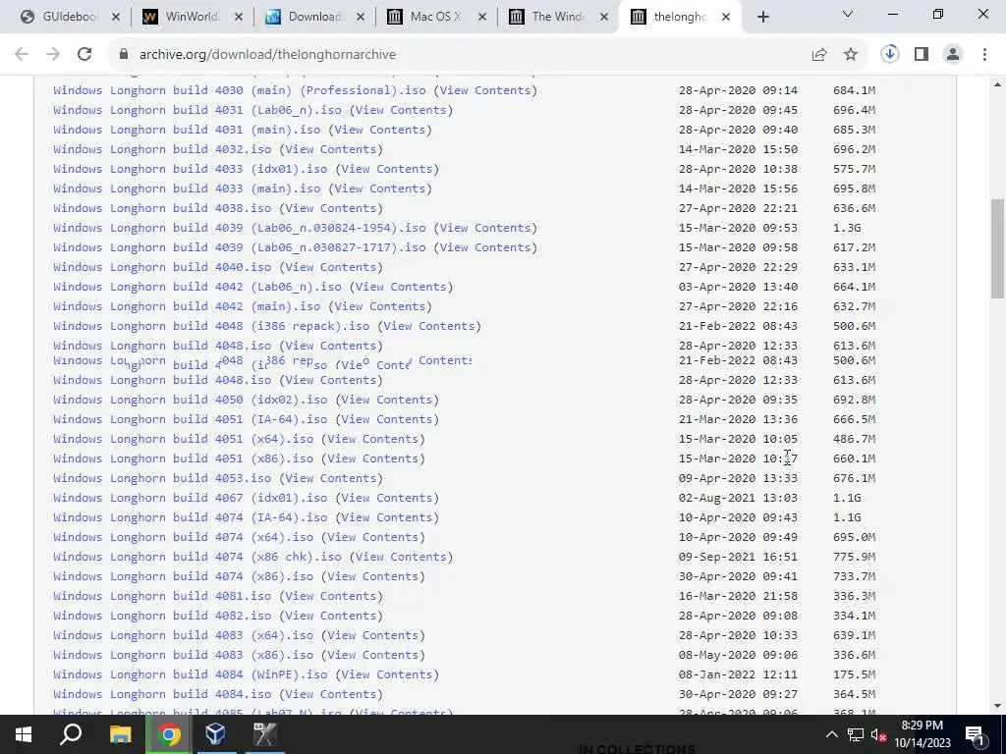Toggle the browser side panel icon
Screen dimensions: 1006x754
pos(922,55)
